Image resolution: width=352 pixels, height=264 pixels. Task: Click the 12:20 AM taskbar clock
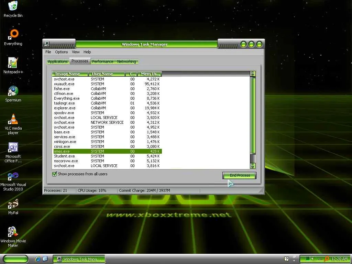click(339, 259)
